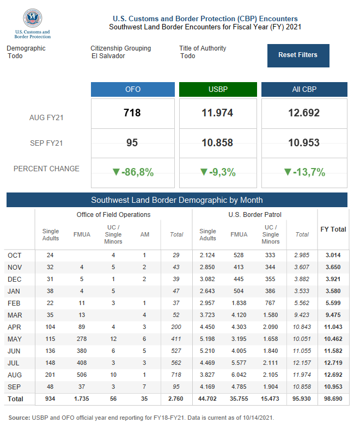Click the Office of Field Operations column group header
This screenshot has height=435, width=354.
coord(113,215)
